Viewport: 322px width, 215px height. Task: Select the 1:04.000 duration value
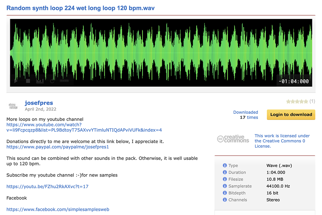click(276, 172)
